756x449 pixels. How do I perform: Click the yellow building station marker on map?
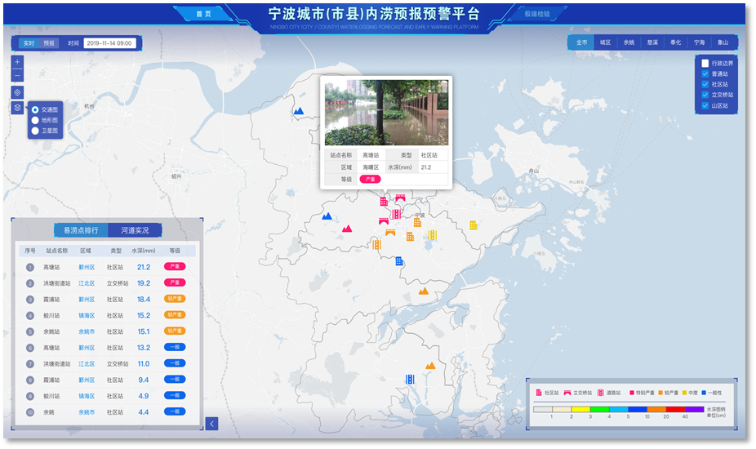point(474,225)
